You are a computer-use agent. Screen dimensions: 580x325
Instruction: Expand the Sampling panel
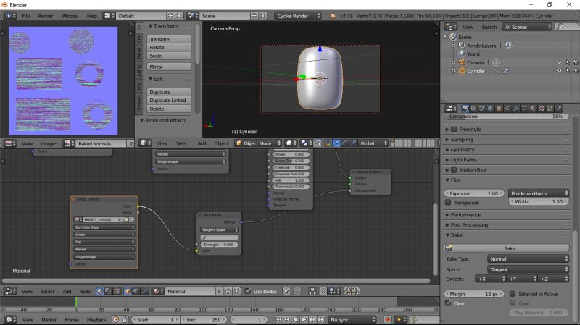point(462,140)
